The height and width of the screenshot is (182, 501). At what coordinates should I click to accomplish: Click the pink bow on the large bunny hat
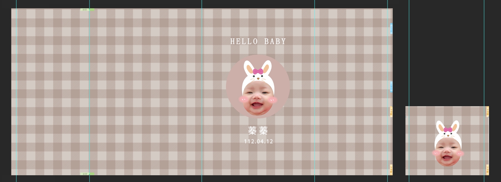[x=258, y=71]
